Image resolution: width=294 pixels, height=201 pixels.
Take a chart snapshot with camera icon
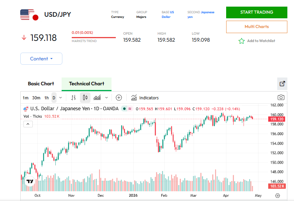(280, 97)
